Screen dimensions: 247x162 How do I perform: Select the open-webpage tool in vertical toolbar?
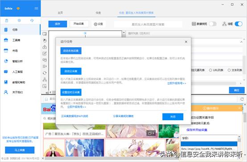45,34
